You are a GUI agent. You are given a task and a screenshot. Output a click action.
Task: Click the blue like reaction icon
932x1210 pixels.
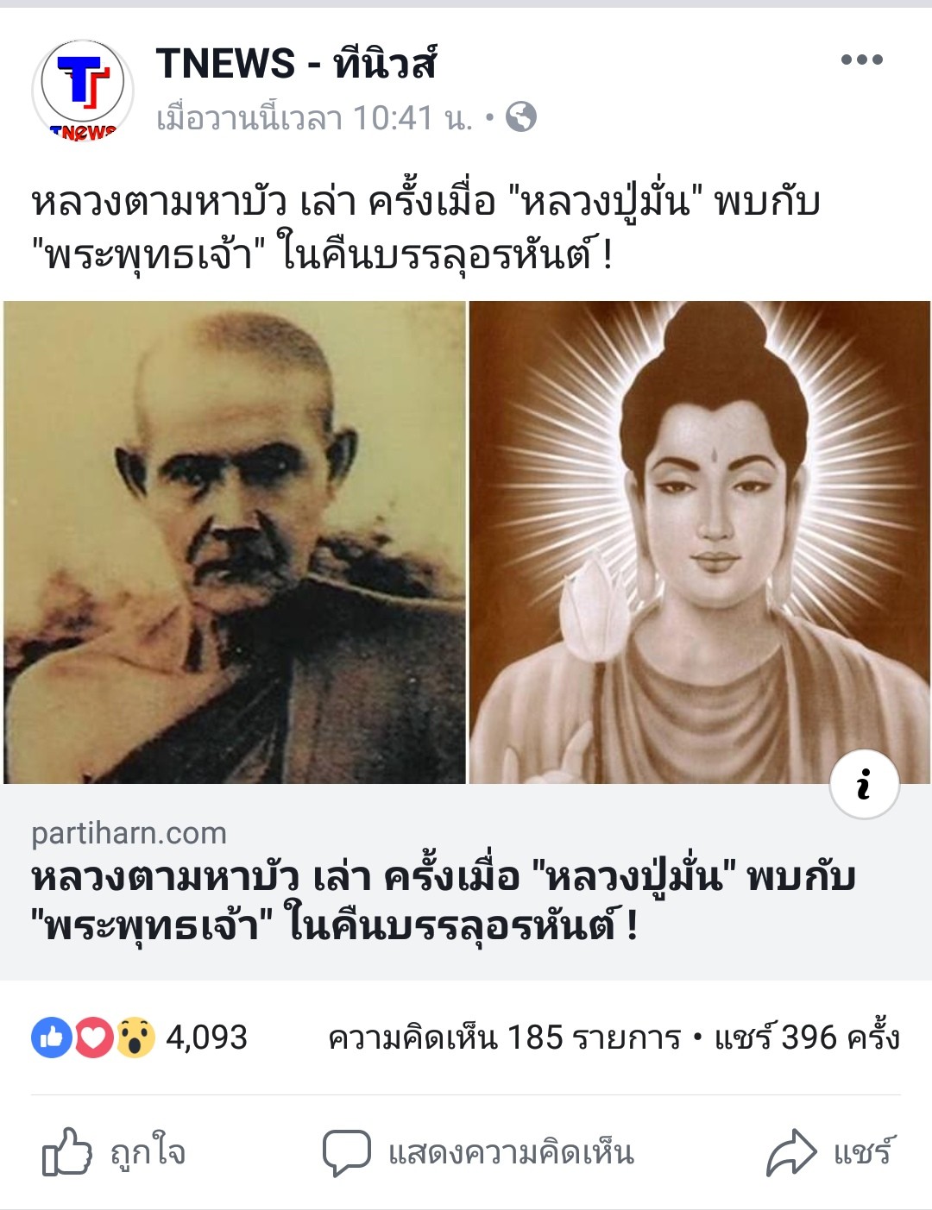pyautogui.click(x=52, y=1038)
